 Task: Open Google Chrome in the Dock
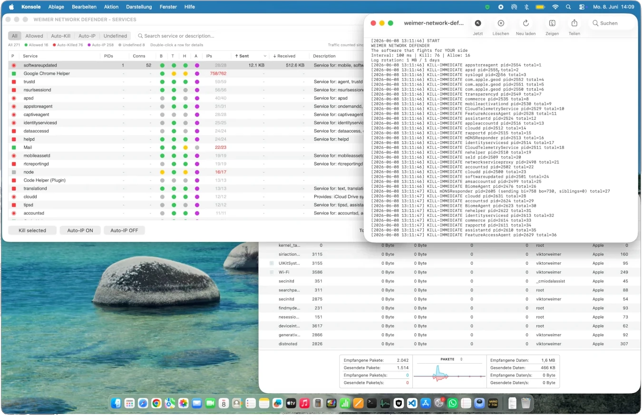coord(156,403)
